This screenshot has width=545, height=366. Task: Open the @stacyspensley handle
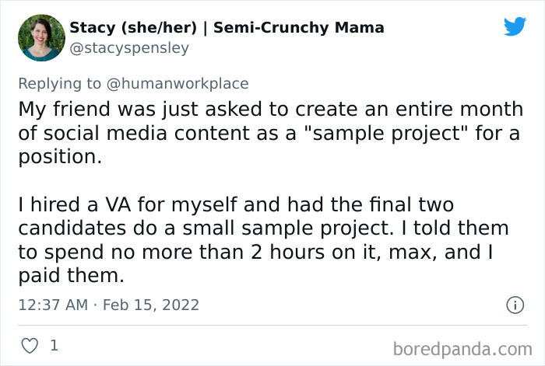[129, 47]
